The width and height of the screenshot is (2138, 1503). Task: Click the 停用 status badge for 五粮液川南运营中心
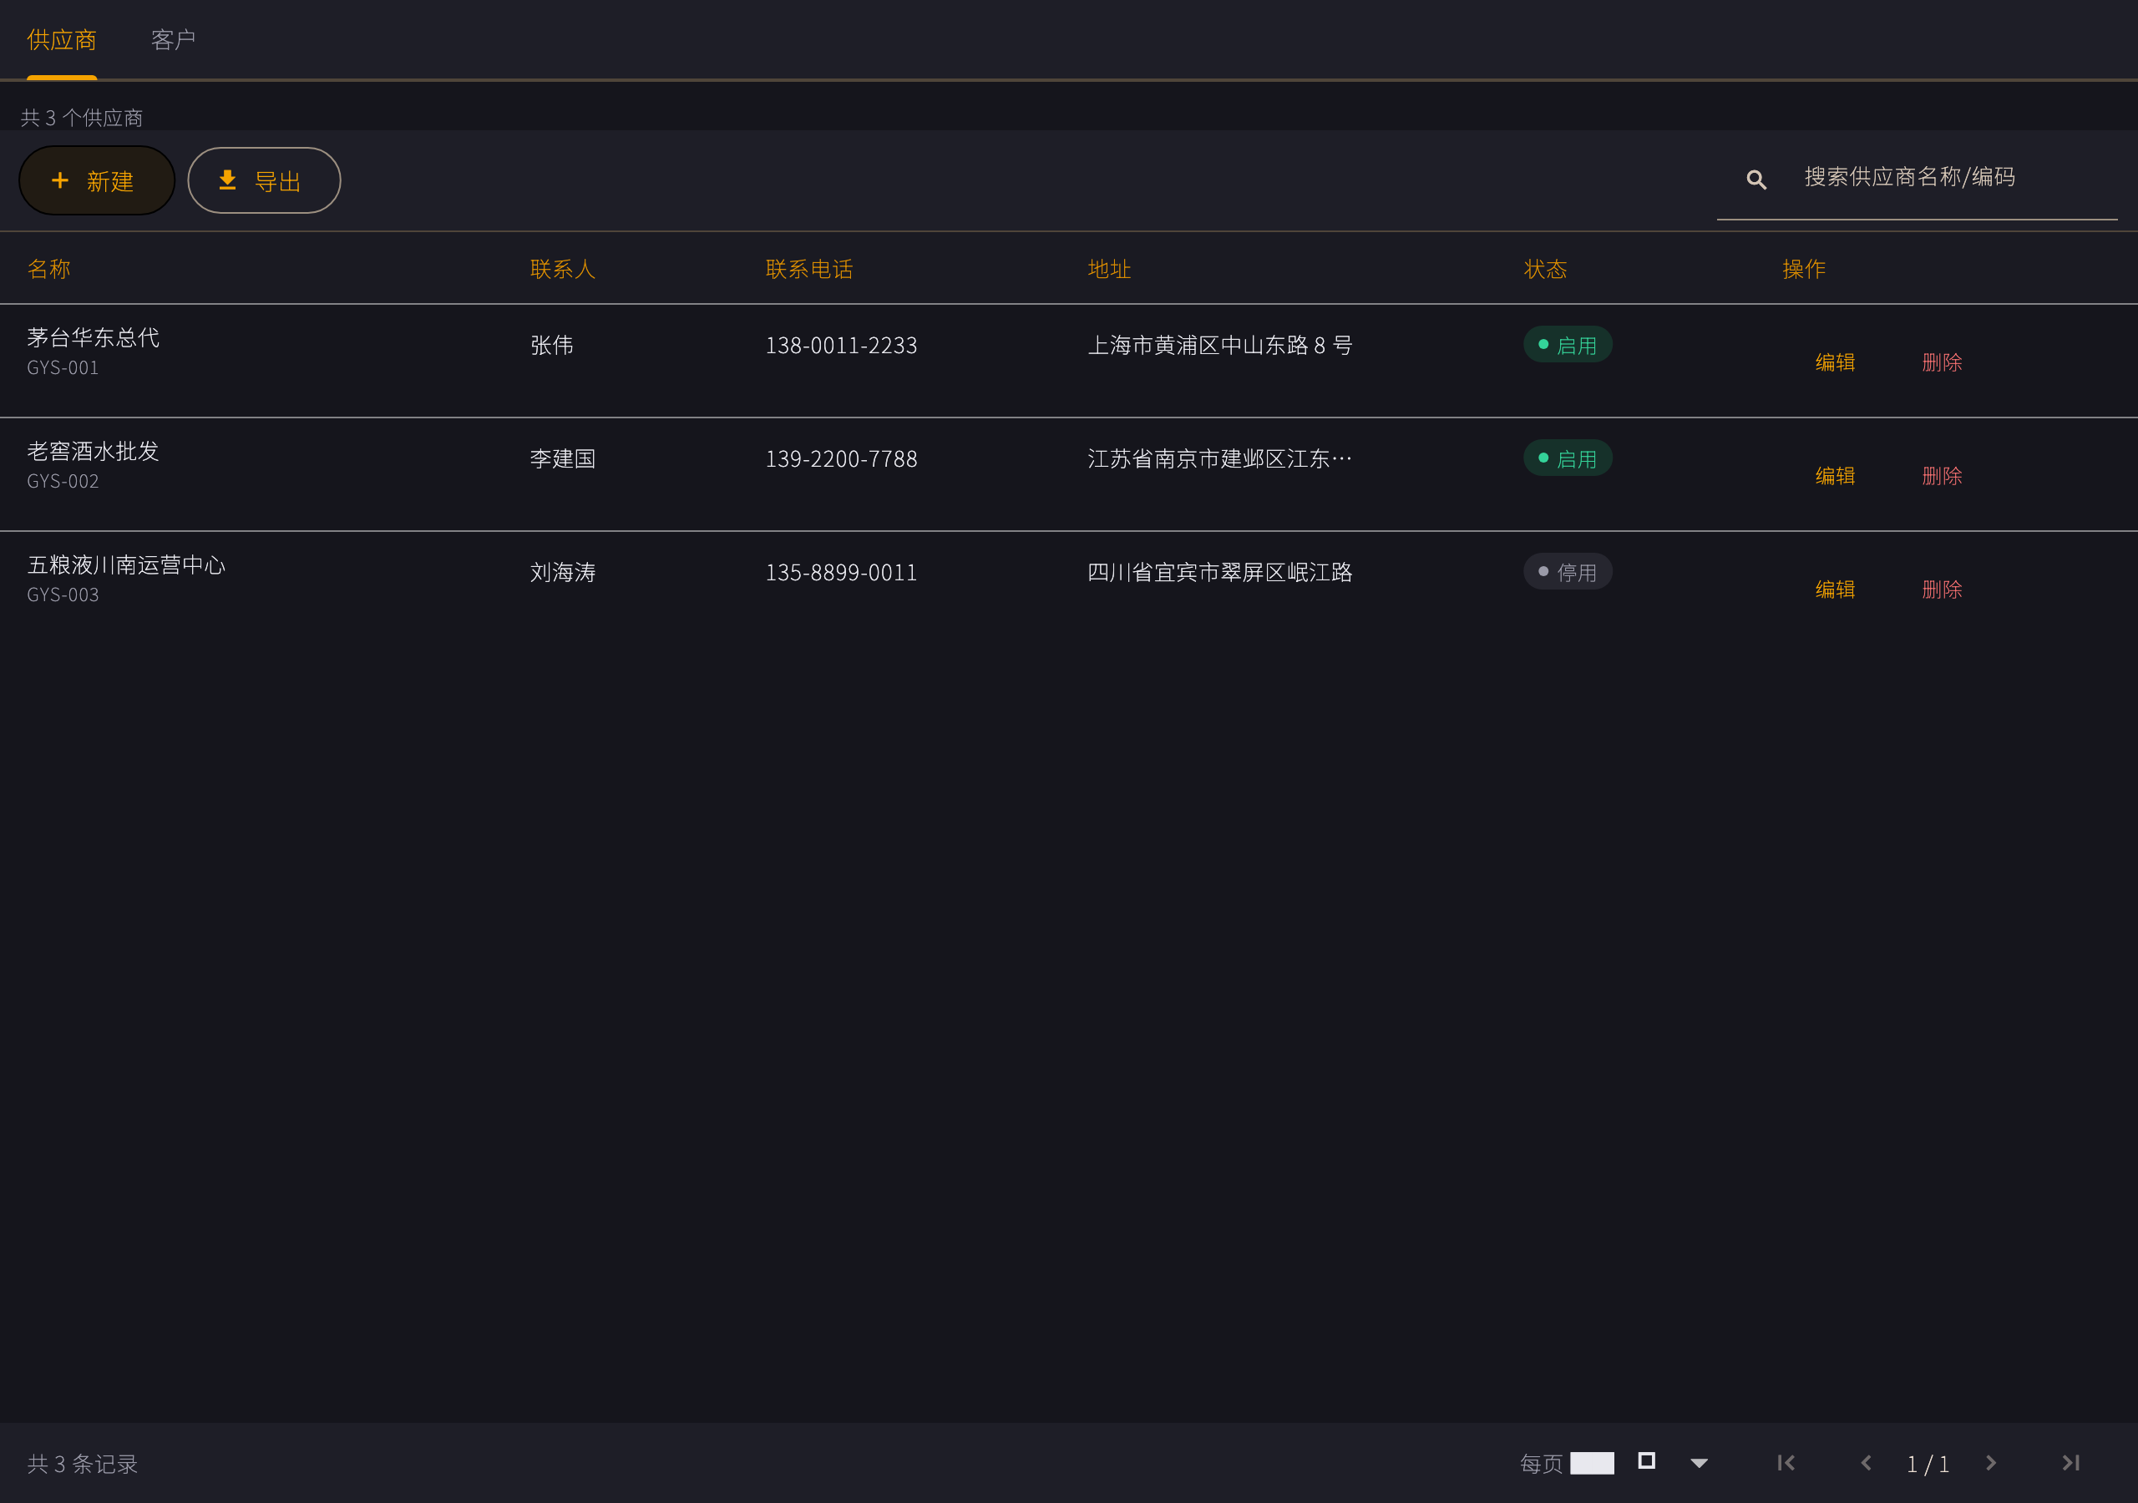pyautogui.click(x=1568, y=572)
